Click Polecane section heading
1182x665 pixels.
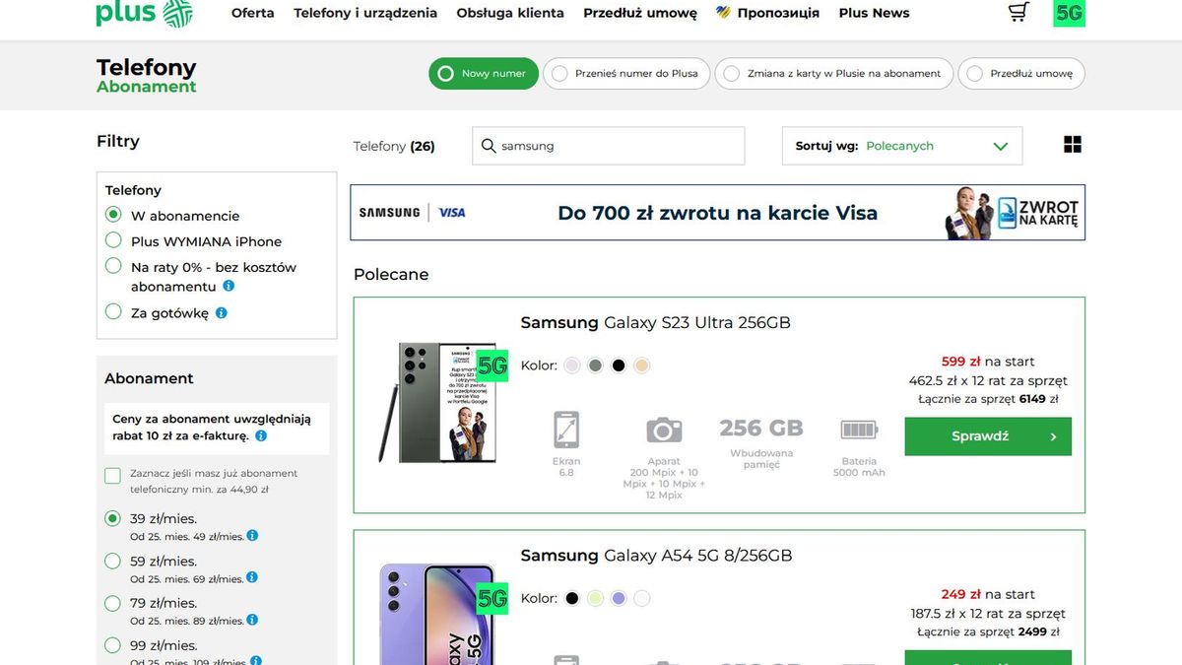tap(391, 275)
